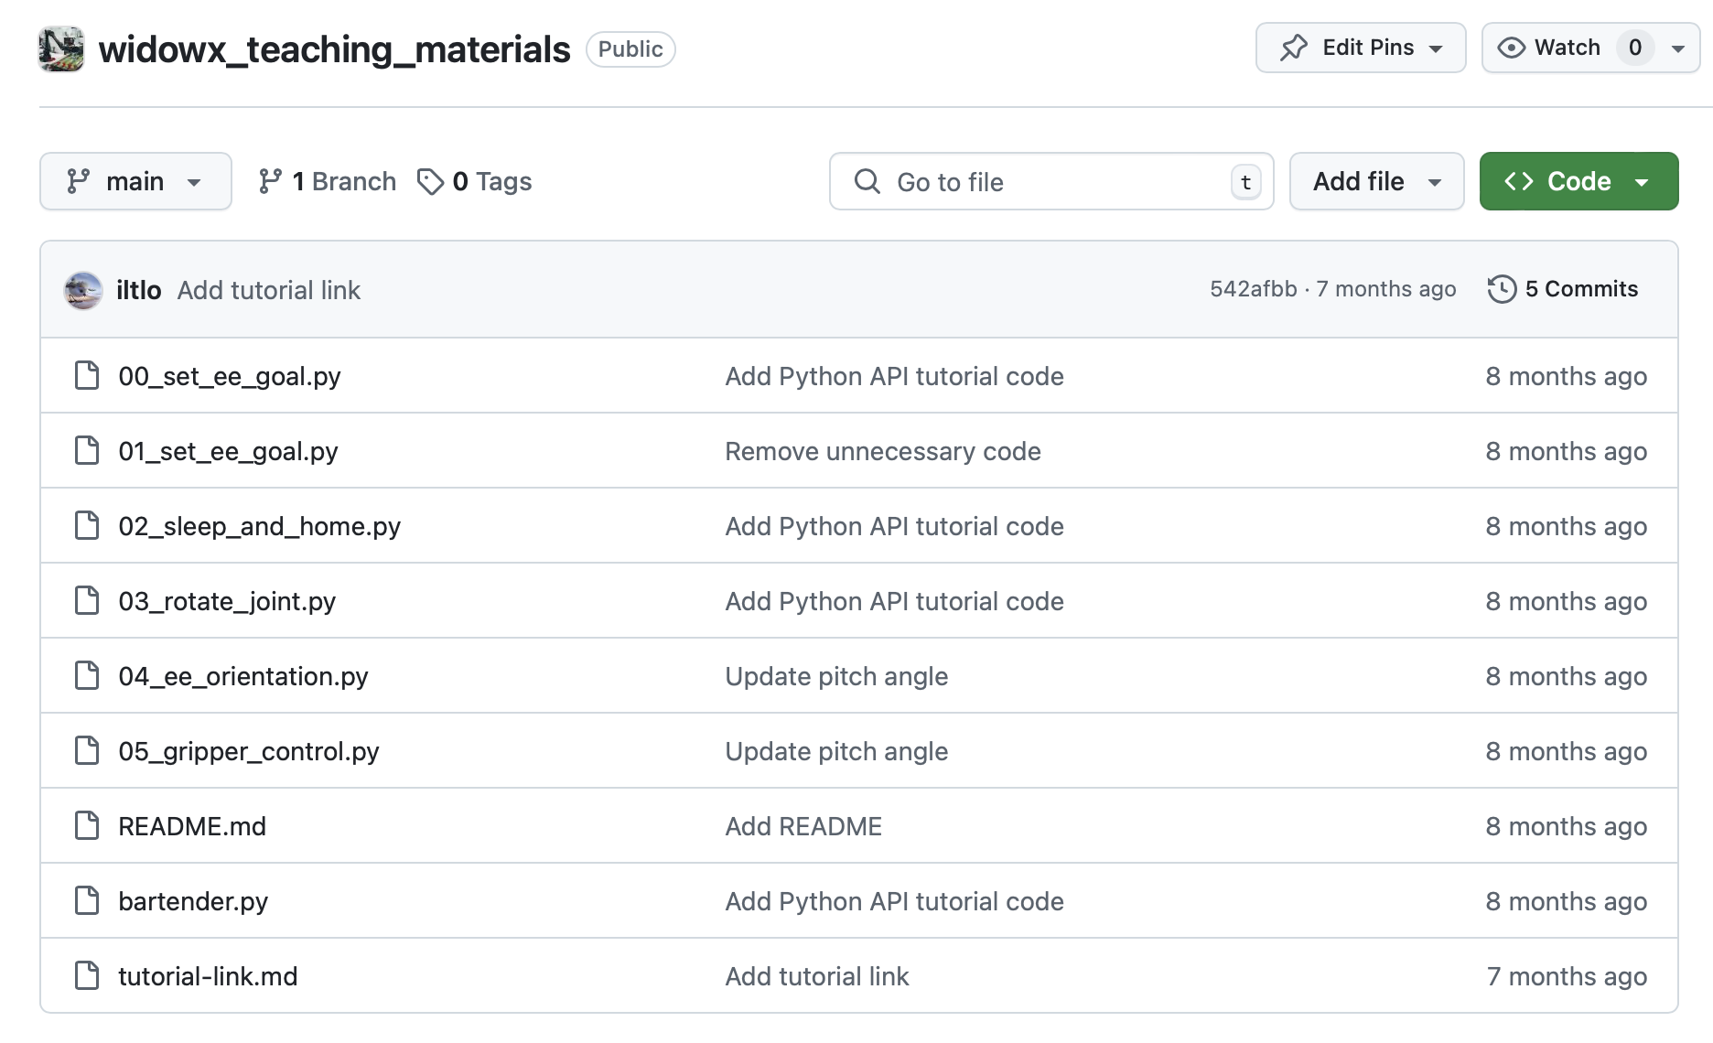Click the branch icon beside 1 Branch
The width and height of the screenshot is (1713, 1043).
(270, 181)
